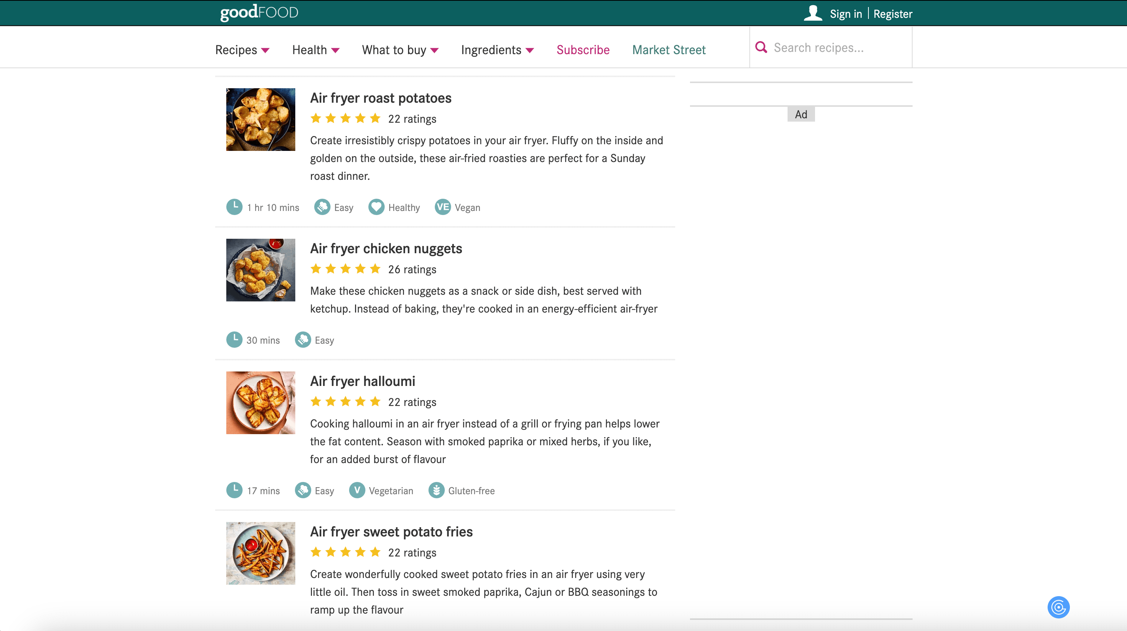Click the magnifying glass search icon
This screenshot has height=631, width=1127.
761,47
